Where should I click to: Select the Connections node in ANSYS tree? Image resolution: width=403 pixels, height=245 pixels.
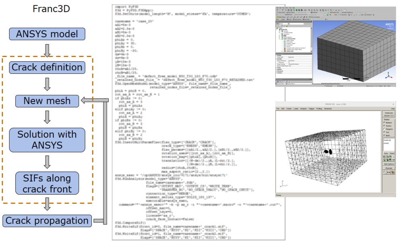point(286,34)
